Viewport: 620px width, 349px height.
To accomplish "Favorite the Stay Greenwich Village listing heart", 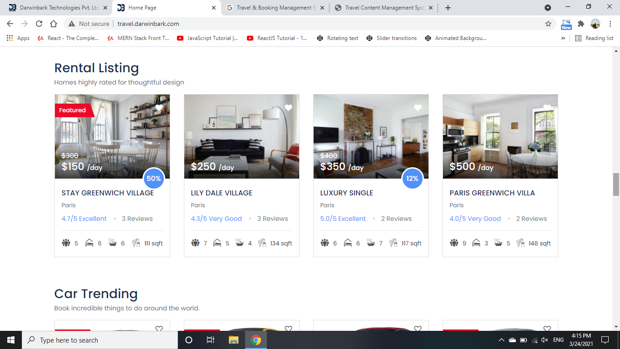I will coord(159,108).
